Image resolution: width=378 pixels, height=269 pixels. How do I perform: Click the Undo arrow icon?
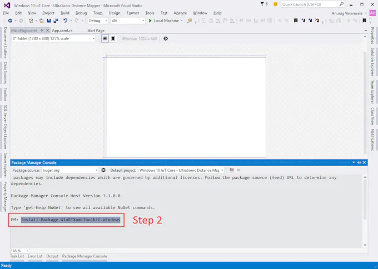click(x=66, y=21)
